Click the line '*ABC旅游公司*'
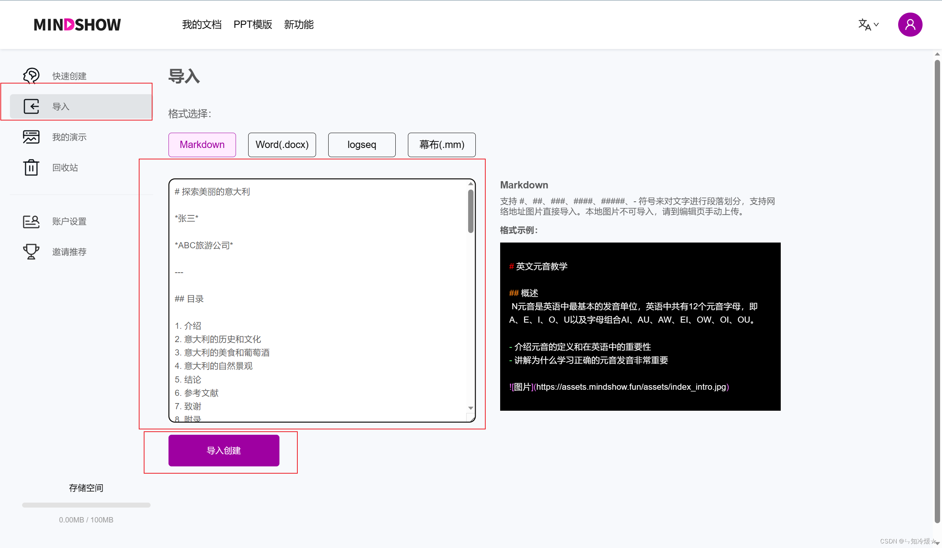The width and height of the screenshot is (942, 548). (204, 245)
